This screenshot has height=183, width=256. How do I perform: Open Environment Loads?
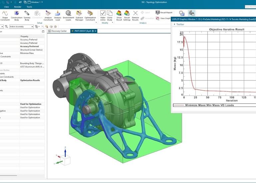(68, 16)
